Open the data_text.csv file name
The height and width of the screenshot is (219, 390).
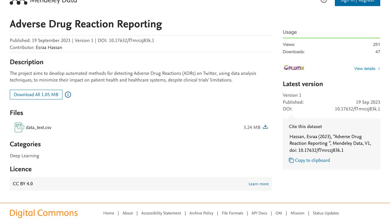click(39, 127)
